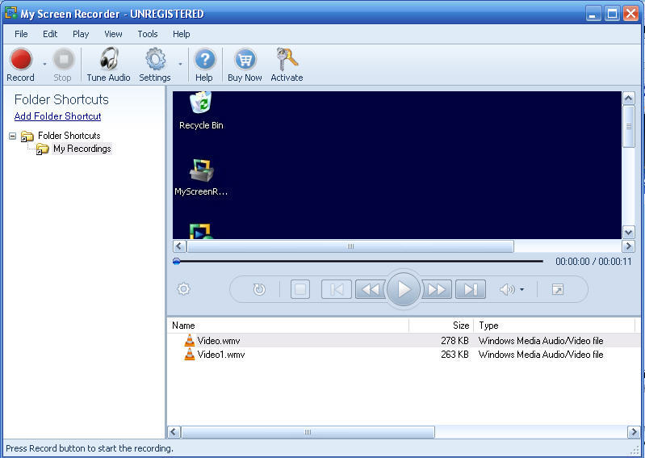This screenshot has width=645, height=458.
Task: Expand the Record button dropdown arrow
Action: [x=44, y=64]
